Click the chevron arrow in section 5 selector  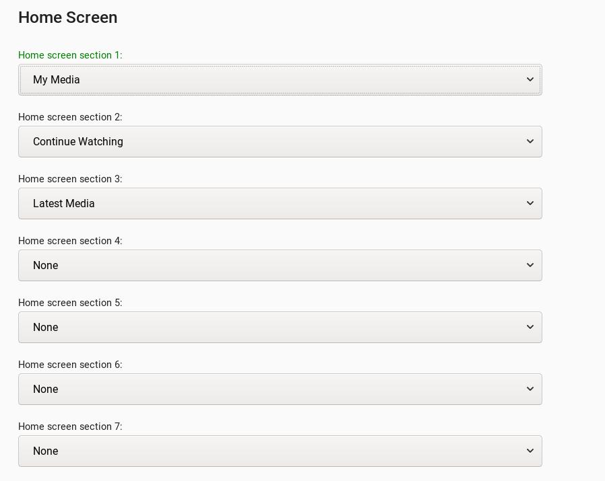pos(530,327)
